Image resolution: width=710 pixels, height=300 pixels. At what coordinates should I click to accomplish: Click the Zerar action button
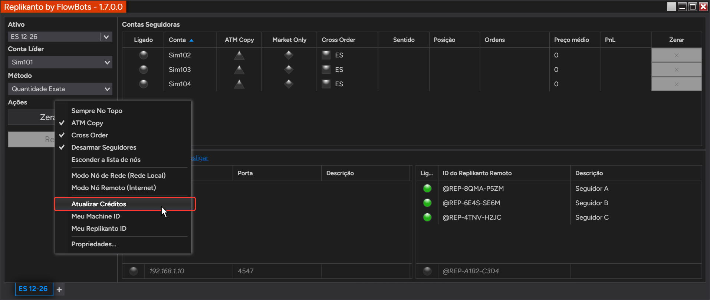[32, 117]
